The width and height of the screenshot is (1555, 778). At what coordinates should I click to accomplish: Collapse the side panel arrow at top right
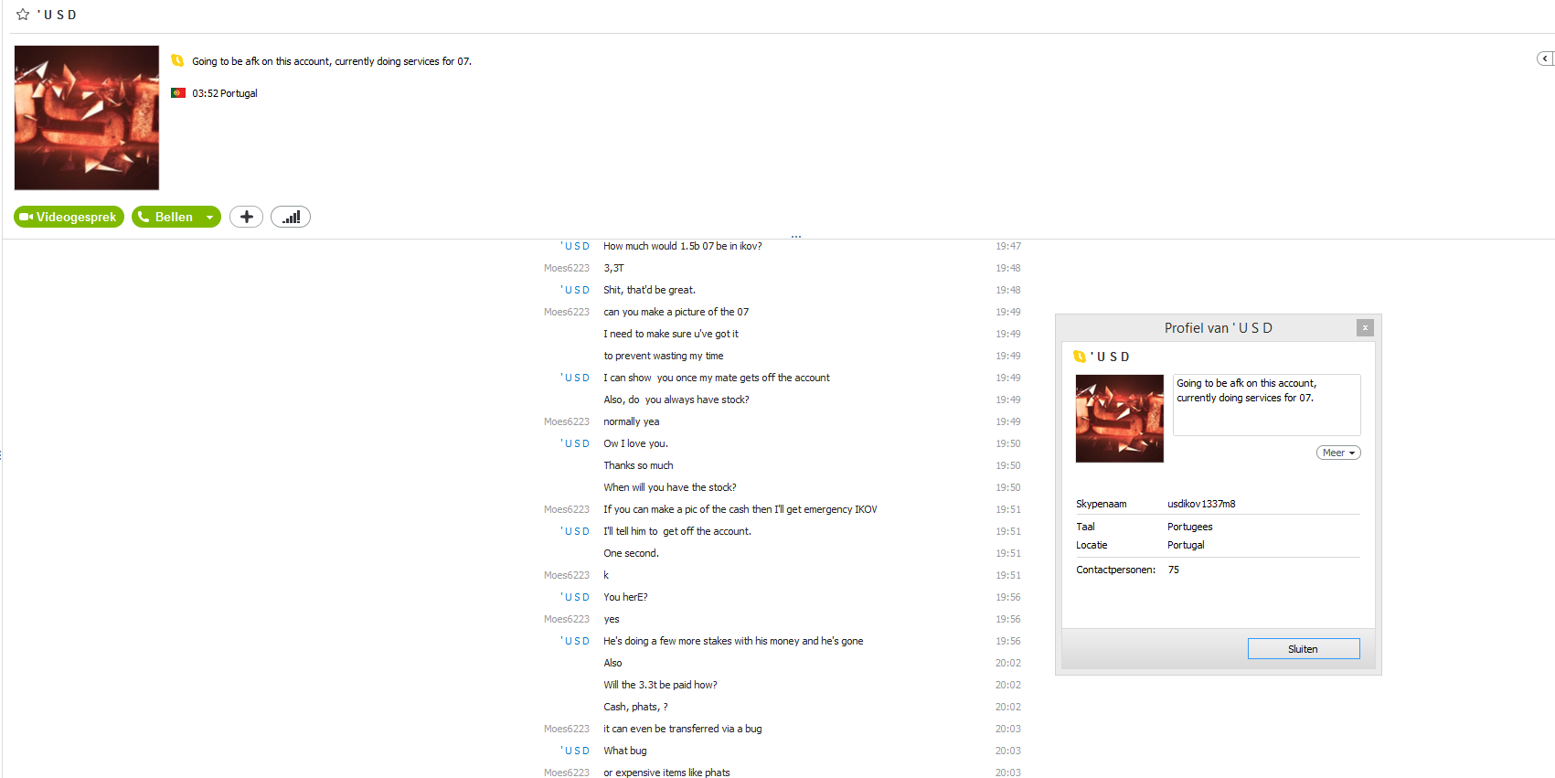(1545, 59)
